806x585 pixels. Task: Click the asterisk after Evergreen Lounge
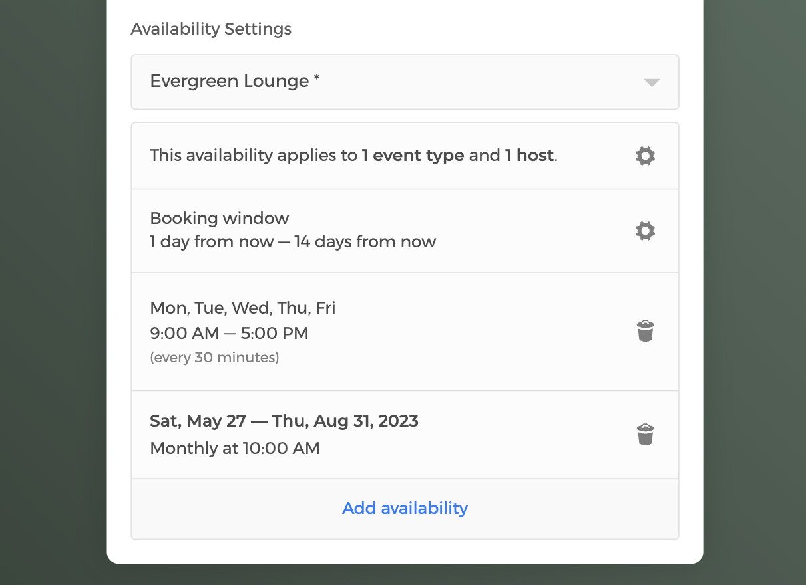tap(317, 79)
